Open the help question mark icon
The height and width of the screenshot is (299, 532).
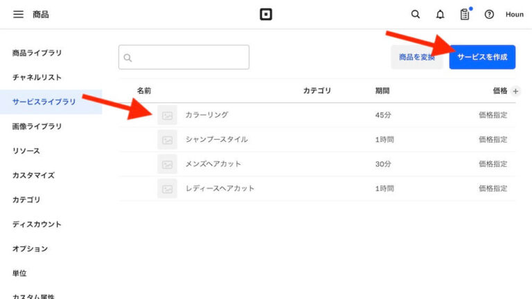[x=489, y=15]
